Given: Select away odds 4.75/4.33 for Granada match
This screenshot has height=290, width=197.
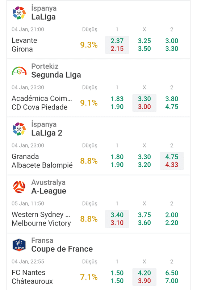Looking at the screenshot, I should (172, 161).
